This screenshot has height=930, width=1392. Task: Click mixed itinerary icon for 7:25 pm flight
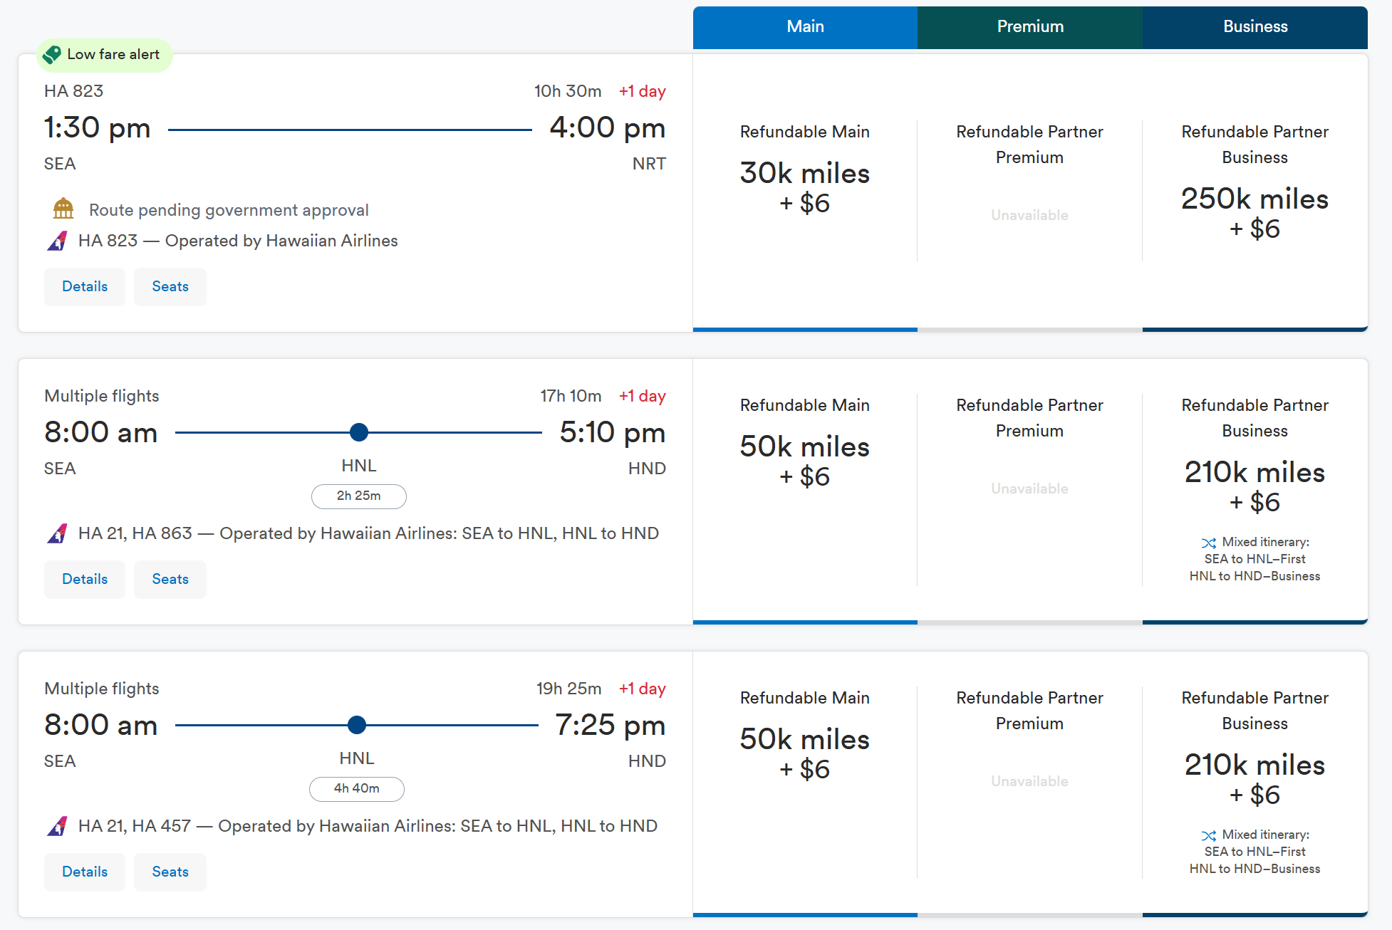click(1209, 835)
